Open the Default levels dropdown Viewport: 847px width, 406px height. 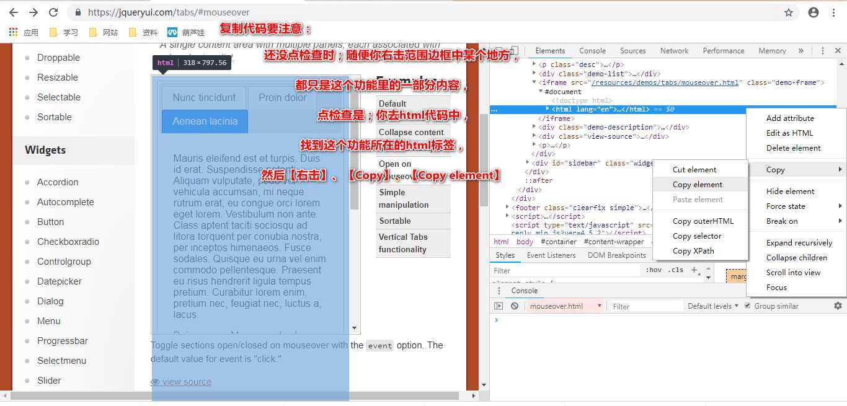click(713, 306)
